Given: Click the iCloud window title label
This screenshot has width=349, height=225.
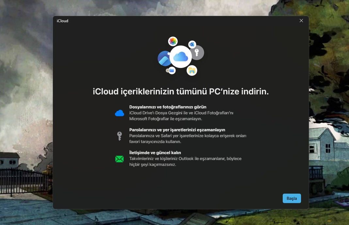Looking at the screenshot, I should click(x=62, y=21).
